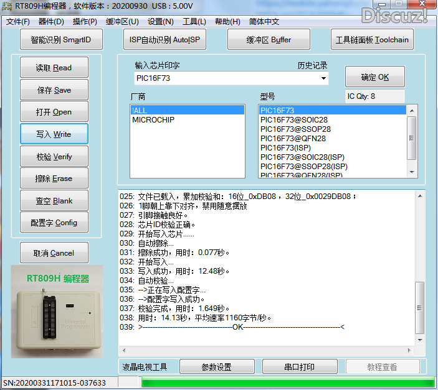
Task: Open the 配置字 Config button
Action: (54, 222)
